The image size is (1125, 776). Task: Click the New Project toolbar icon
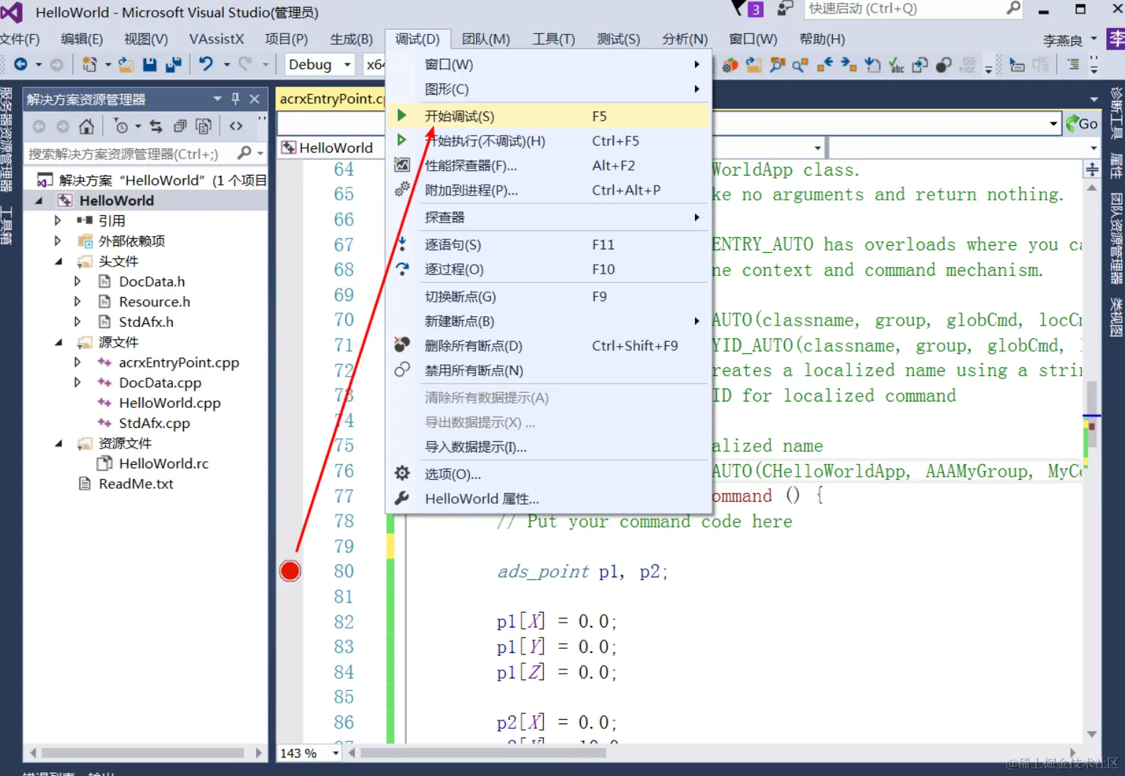point(89,65)
